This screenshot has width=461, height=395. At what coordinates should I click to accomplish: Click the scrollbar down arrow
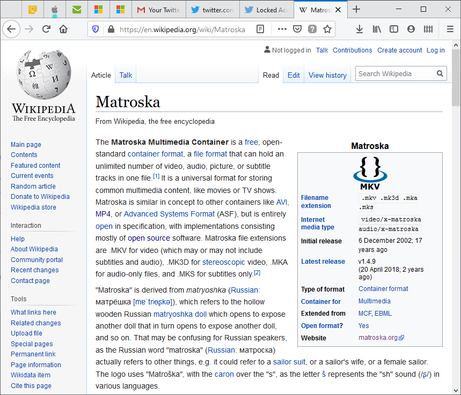coord(456,391)
